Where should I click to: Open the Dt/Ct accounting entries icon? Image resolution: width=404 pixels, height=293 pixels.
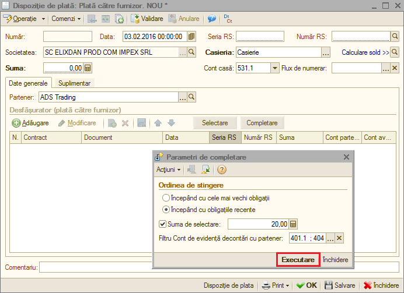point(228,19)
